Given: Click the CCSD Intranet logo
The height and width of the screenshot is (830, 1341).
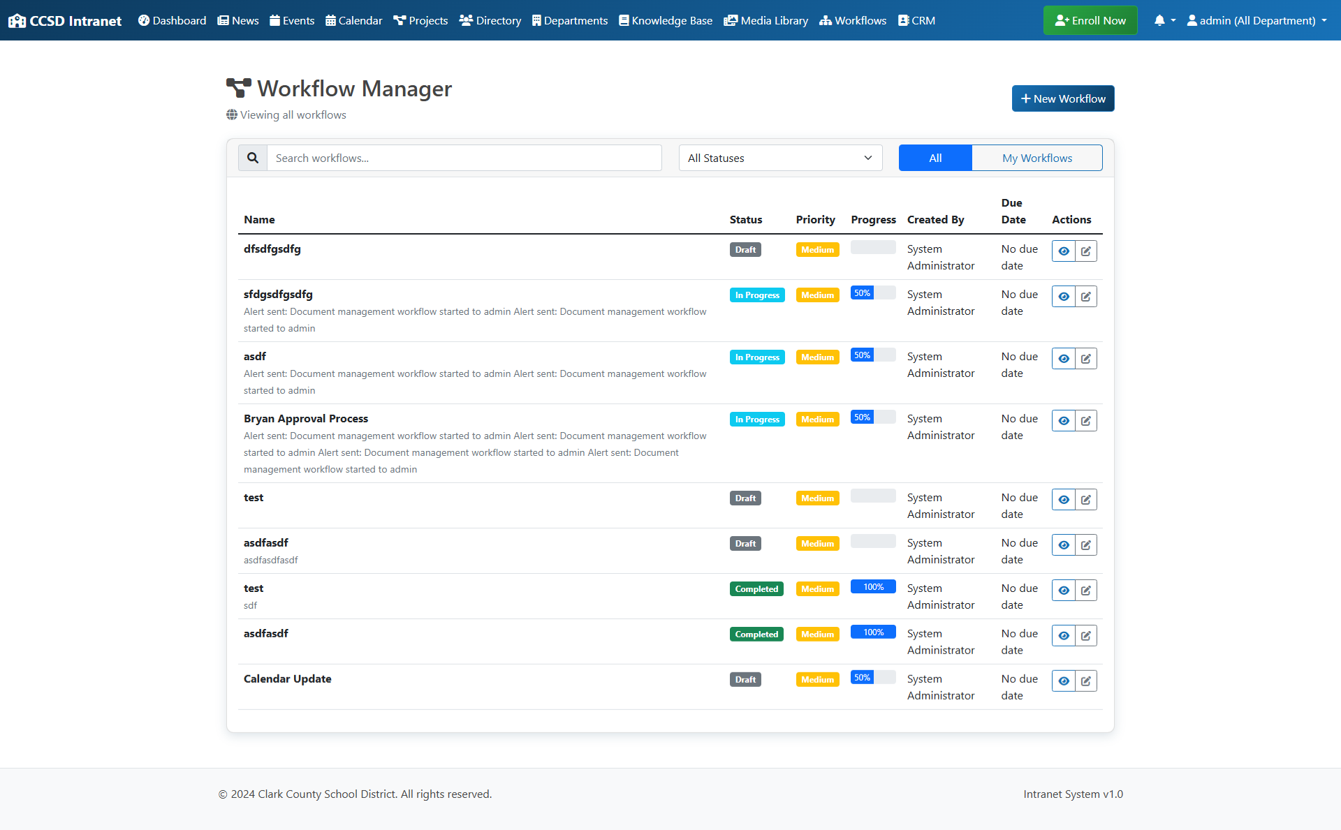Looking at the screenshot, I should (x=65, y=20).
